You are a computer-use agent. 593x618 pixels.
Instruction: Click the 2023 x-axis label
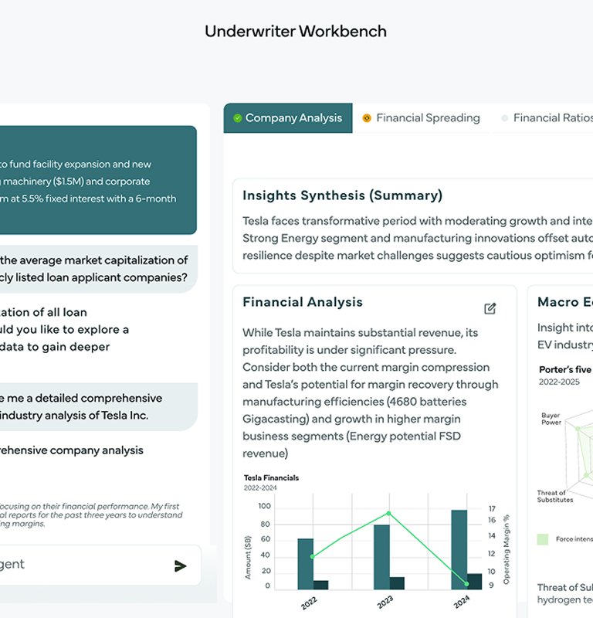click(x=385, y=602)
